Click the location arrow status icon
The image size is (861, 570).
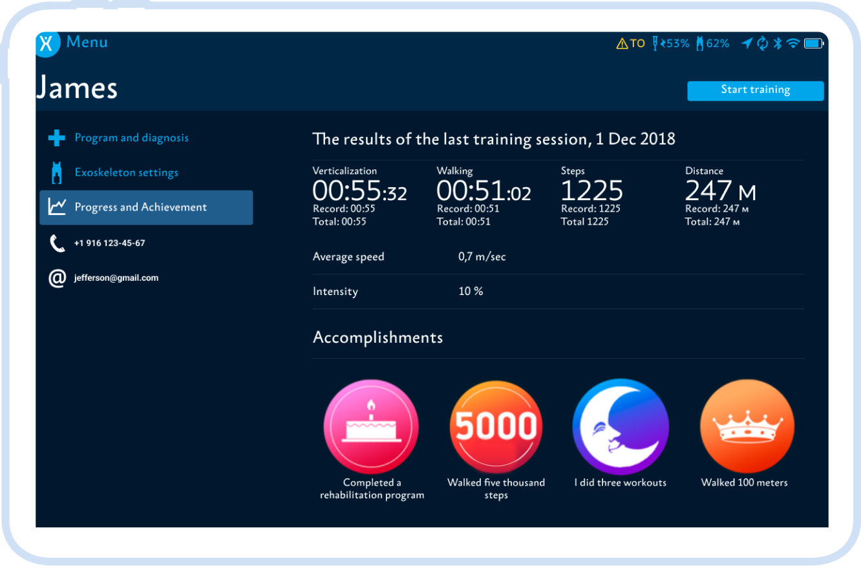tap(747, 43)
